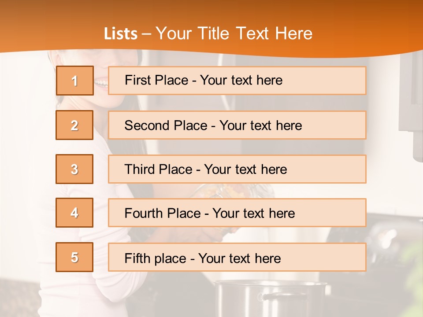This screenshot has width=423, height=317.
Task: Select the orange number 2 box
Action: pos(74,125)
